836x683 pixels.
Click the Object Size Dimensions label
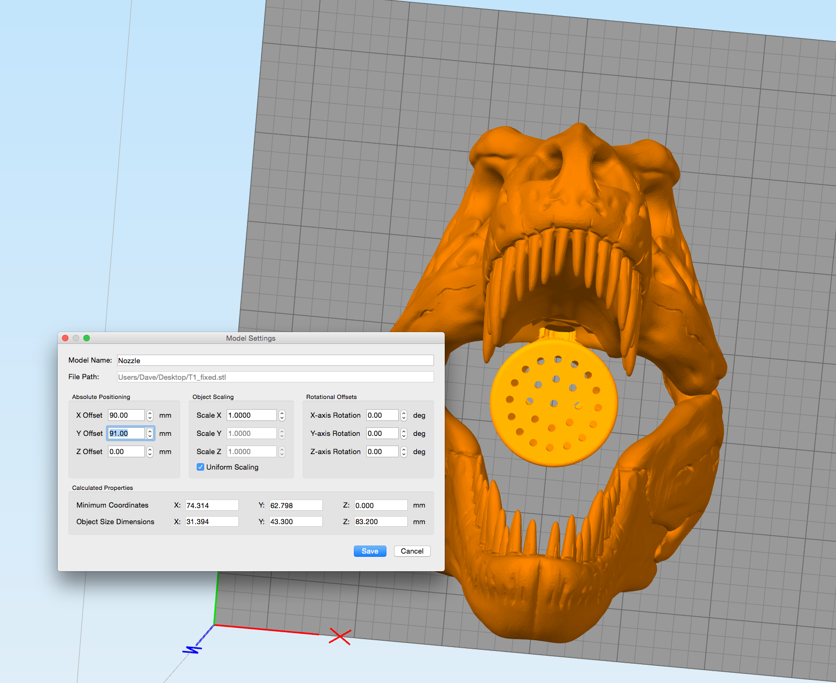click(x=115, y=521)
